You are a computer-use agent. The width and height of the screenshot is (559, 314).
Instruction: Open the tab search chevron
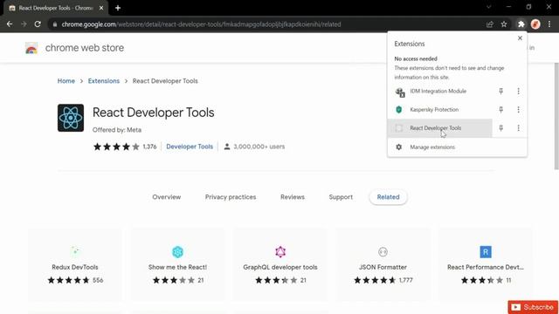pos(489,7)
